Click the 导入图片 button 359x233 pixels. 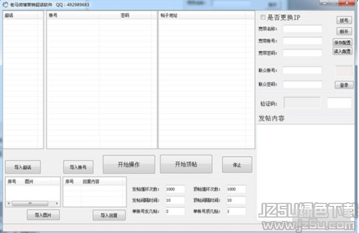click(43, 215)
